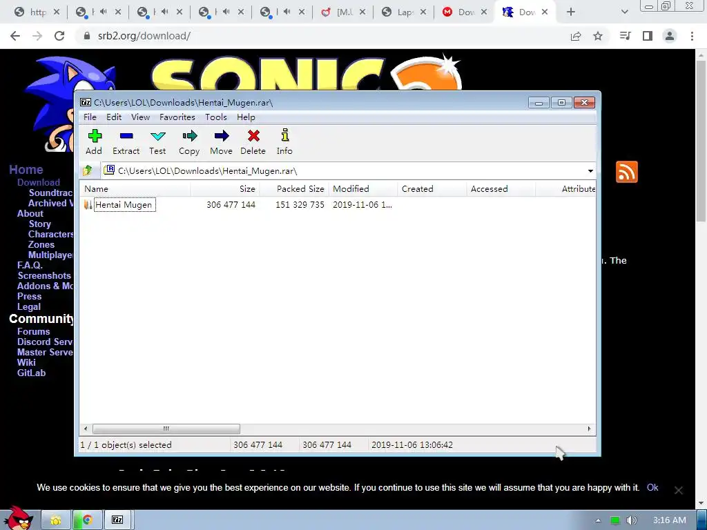Sort by the Accessed column header
Viewport: 707px width, 530px height.
501,189
